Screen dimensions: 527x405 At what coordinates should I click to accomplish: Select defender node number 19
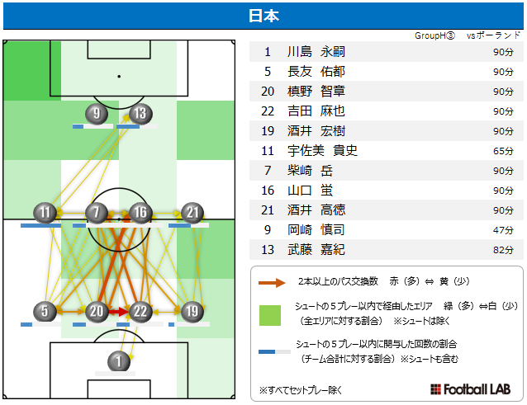pyautogui.click(x=192, y=311)
